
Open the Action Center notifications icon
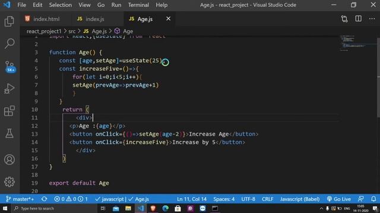pos(375,208)
